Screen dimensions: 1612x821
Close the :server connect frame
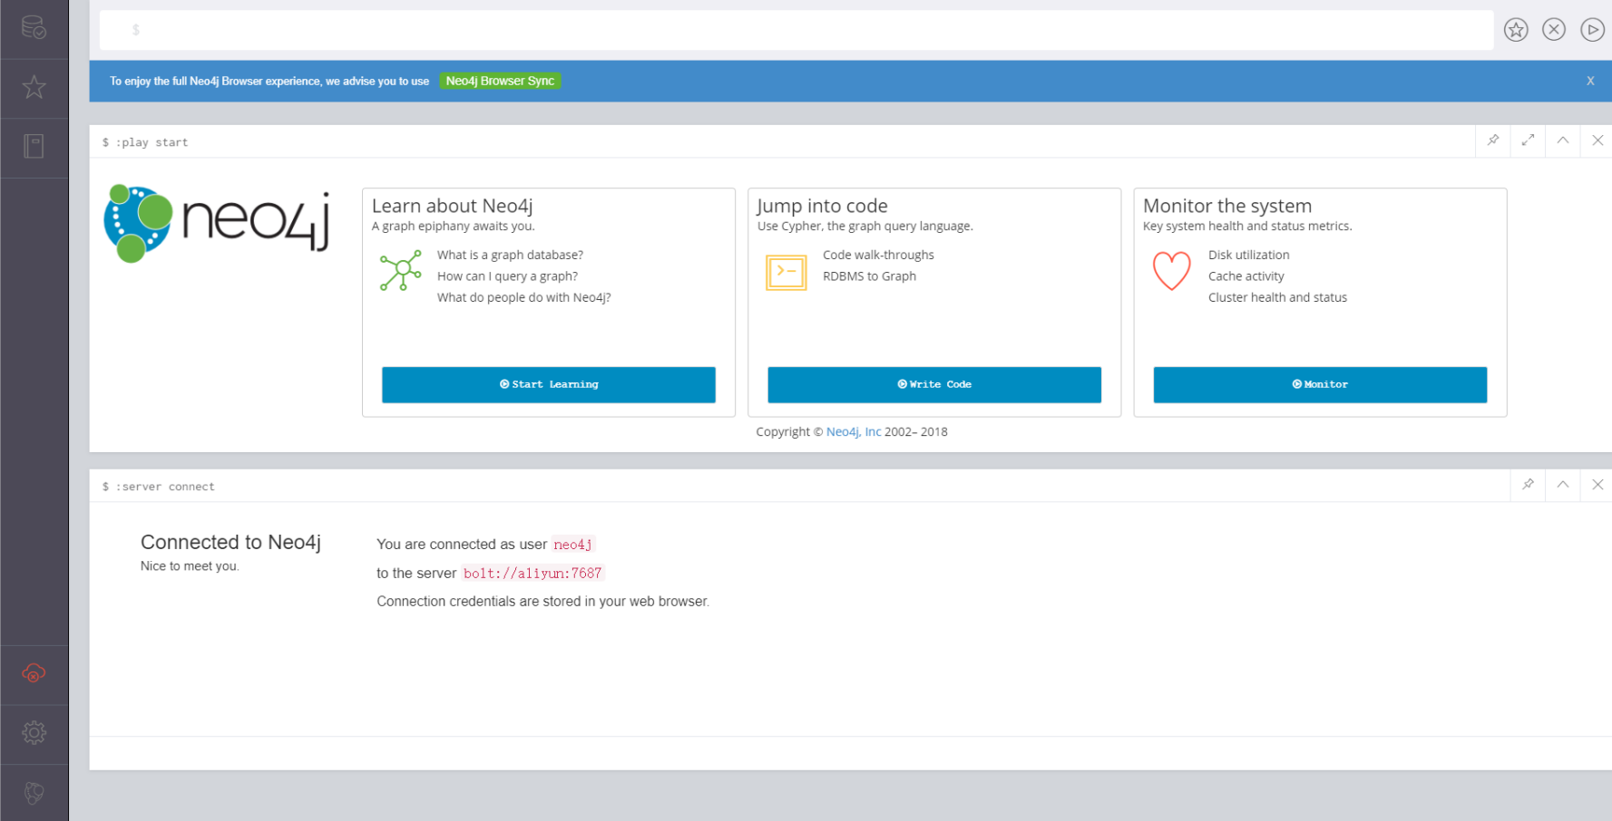tap(1597, 485)
